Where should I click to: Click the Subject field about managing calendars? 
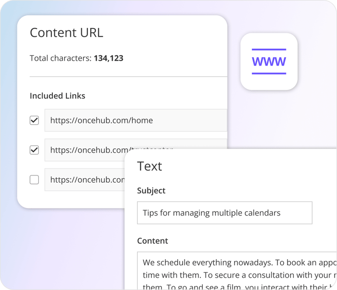(x=224, y=213)
